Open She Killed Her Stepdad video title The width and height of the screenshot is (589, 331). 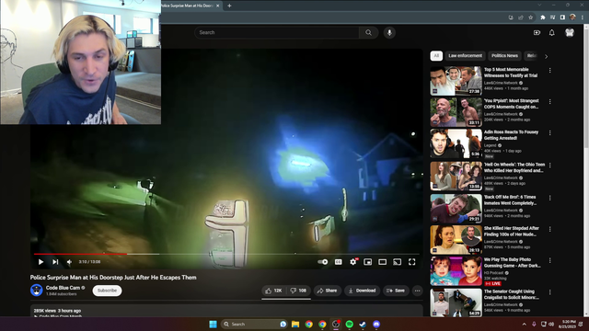point(512,231)
